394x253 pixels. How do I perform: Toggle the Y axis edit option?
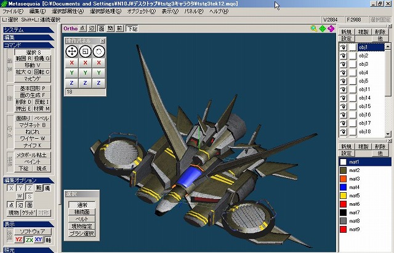(20, 188)
